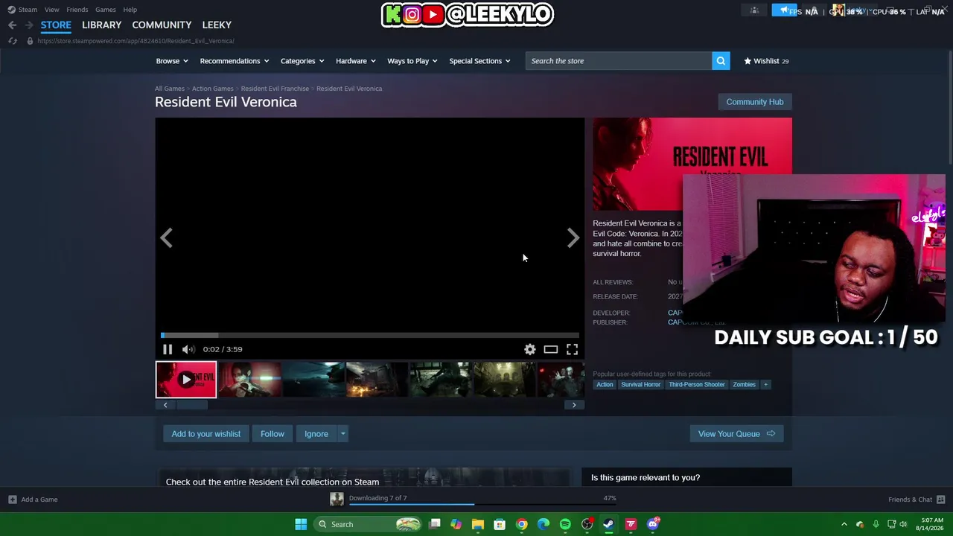
Task: Open Copilot from taskbar
Action: [456, 524]
